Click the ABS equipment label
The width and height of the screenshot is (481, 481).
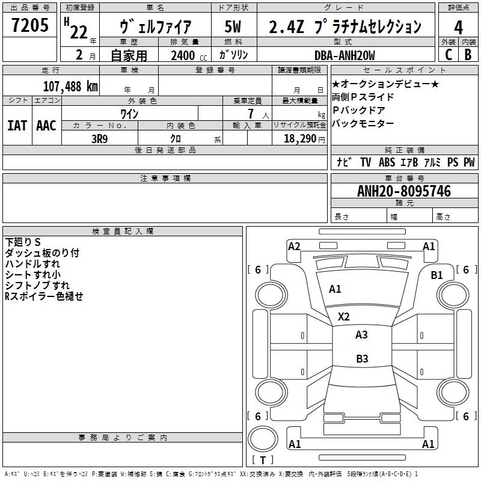(x=387, y=162)
